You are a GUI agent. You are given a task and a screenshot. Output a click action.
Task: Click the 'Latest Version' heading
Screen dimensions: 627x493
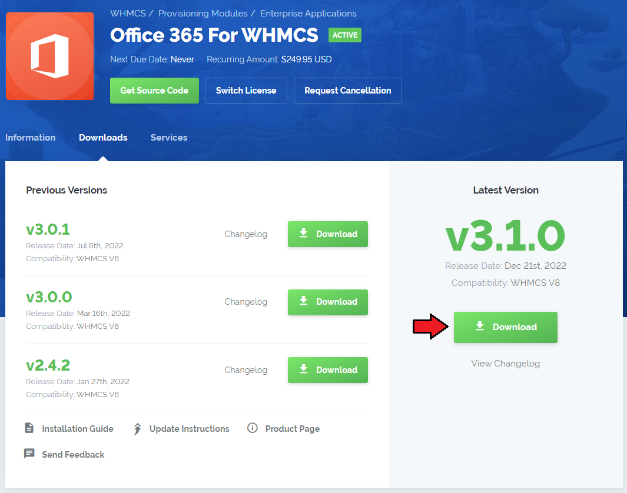[x=506, y=190]
